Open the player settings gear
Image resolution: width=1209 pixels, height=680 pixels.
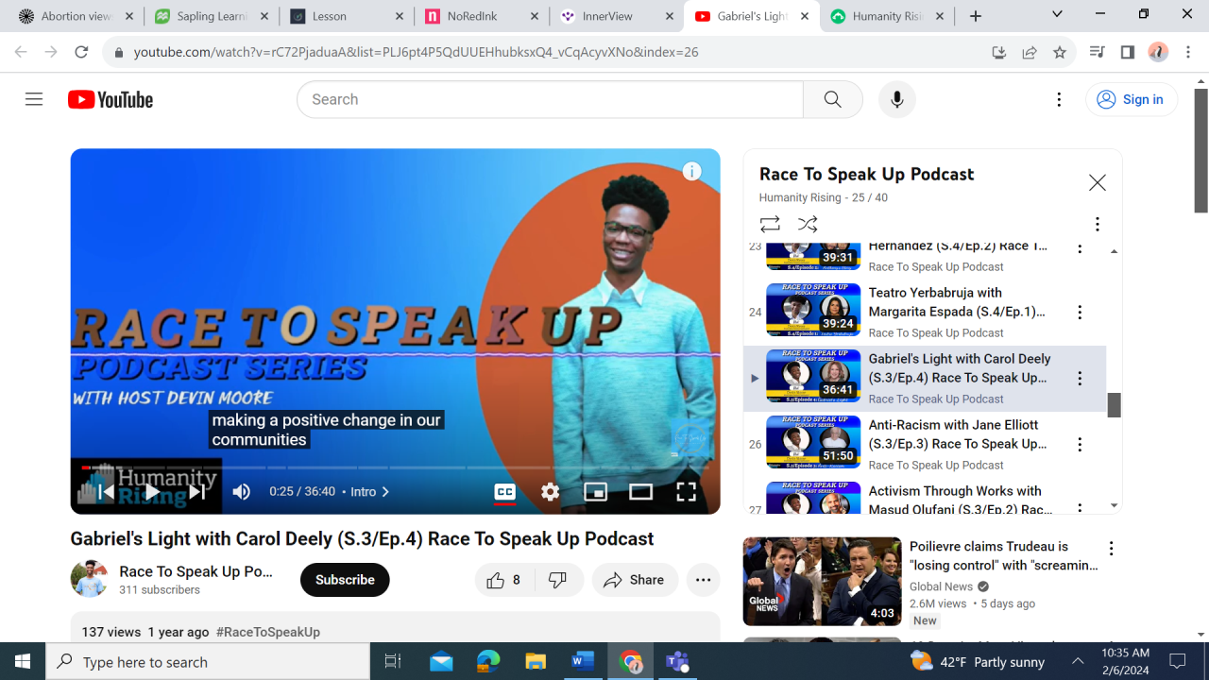click(551, 491)
